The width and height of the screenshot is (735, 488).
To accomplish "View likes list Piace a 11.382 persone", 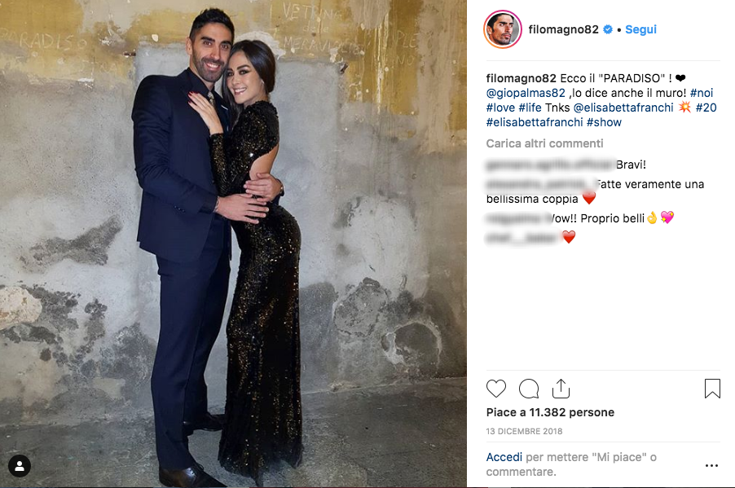I will coord(550,412).
